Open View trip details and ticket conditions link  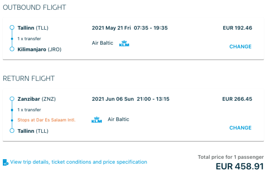[79, 162]
